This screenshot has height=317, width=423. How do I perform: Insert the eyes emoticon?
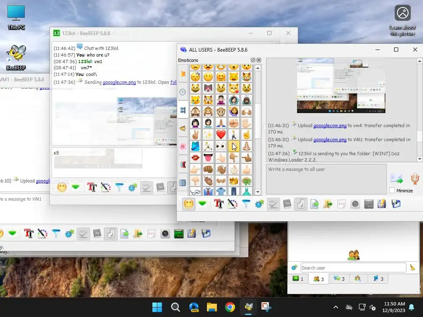221,146
